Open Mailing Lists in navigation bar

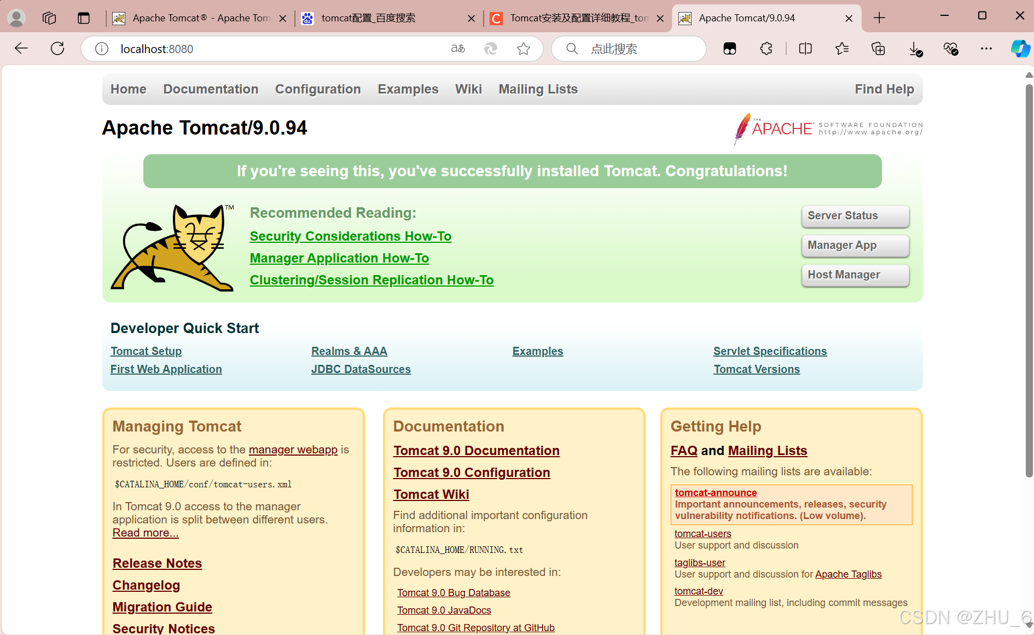click(538, 89)
